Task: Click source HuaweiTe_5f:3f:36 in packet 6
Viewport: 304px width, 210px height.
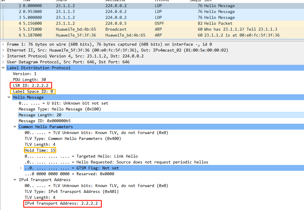Action: 76,35
